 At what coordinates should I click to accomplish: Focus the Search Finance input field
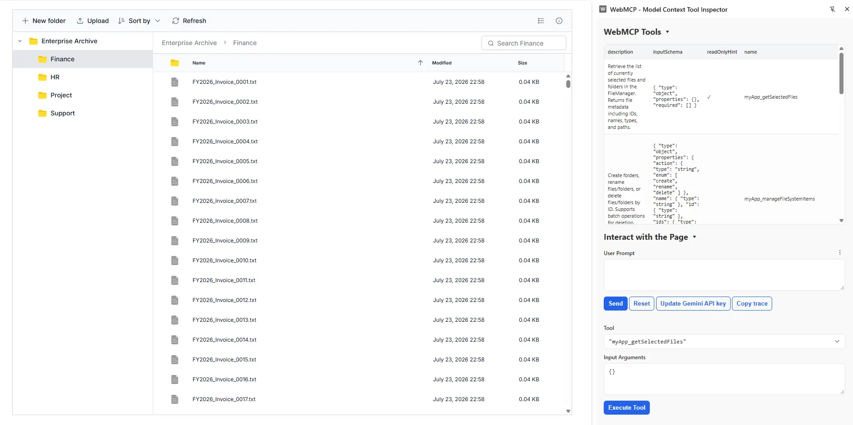coord(524,43)
